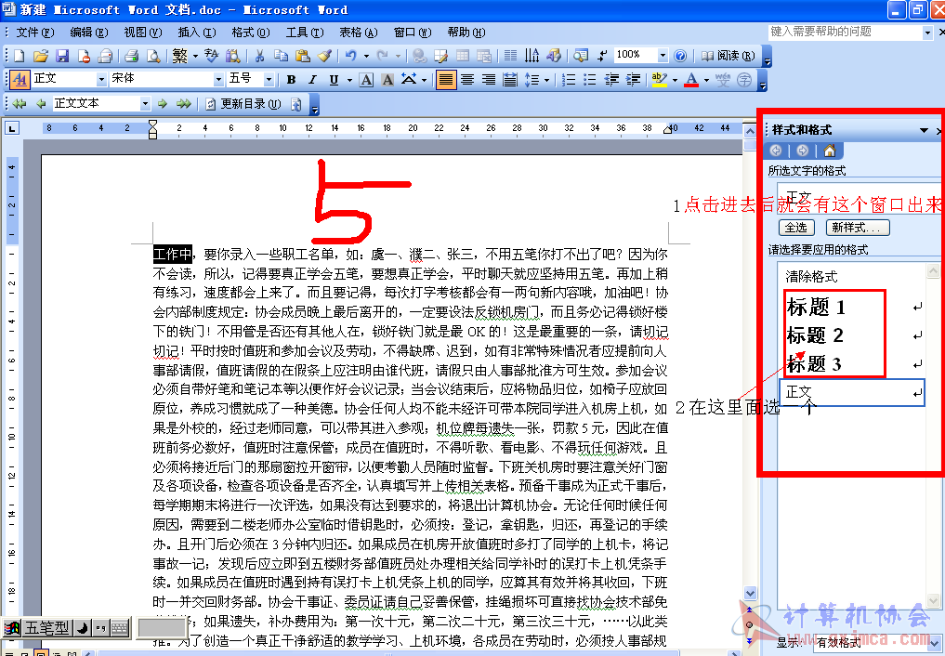Apply yellow highlight color
The height and width of the screenshot is (656, 945).
(x=660, y=80)
